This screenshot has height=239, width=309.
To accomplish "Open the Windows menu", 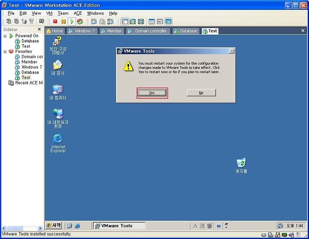I will tap(95, 13).
